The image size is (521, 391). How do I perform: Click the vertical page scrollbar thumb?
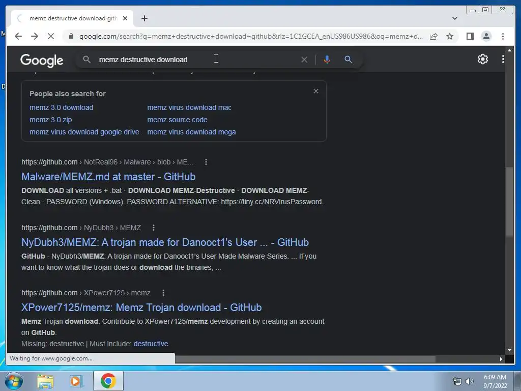point(509,202)
